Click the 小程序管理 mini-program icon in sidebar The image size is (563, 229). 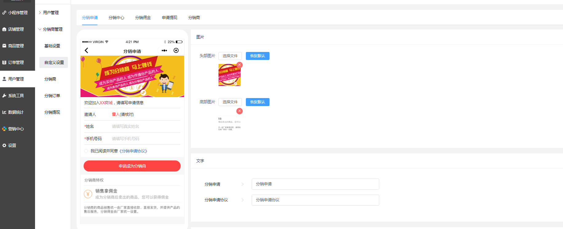[x=4, y=13]
